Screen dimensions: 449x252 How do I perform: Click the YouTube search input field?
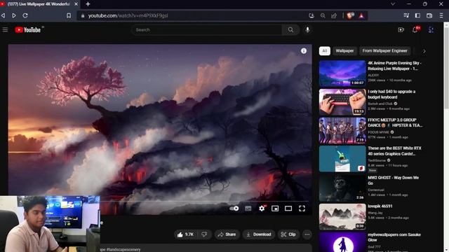pos(207,29)
